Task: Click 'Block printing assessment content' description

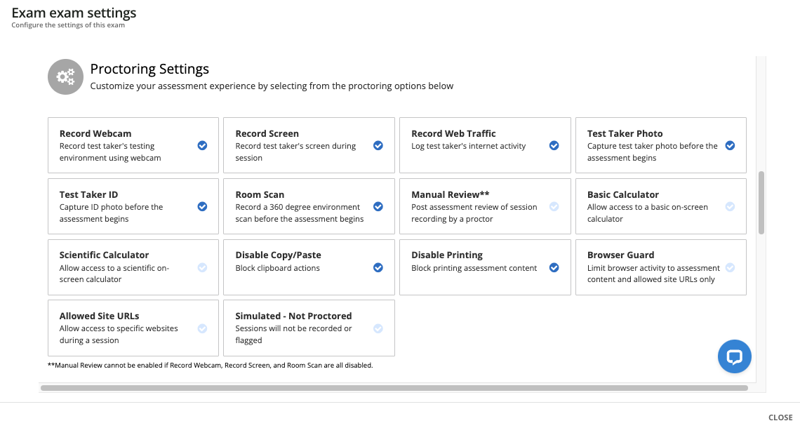Action: (x=474, y=268)
